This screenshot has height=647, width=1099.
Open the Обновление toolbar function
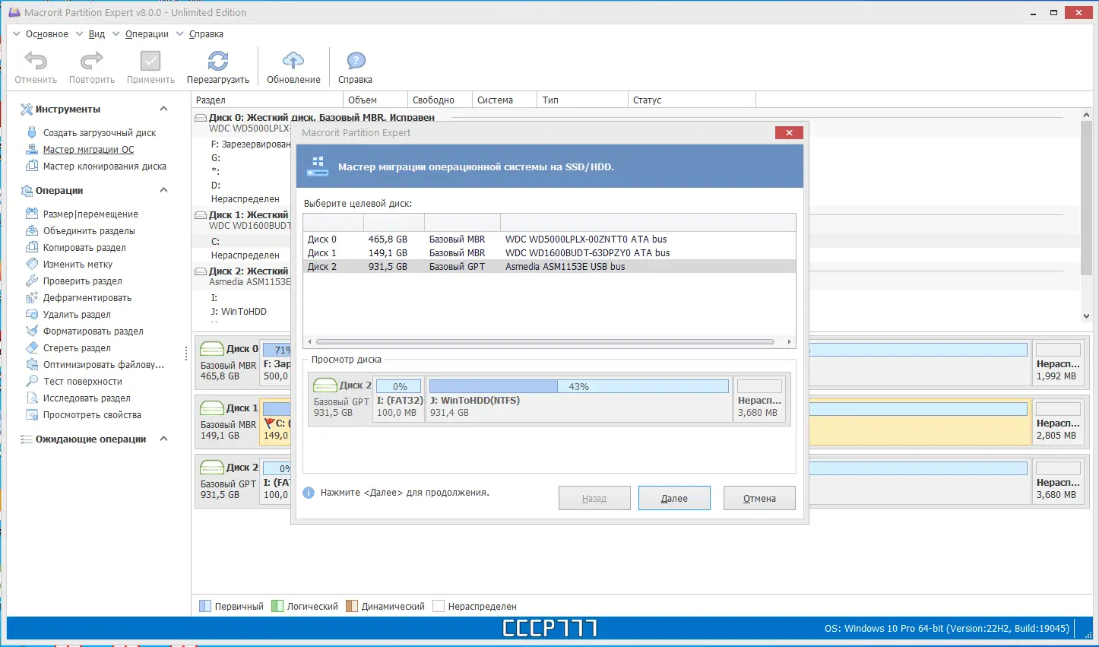tap(293, 65)
